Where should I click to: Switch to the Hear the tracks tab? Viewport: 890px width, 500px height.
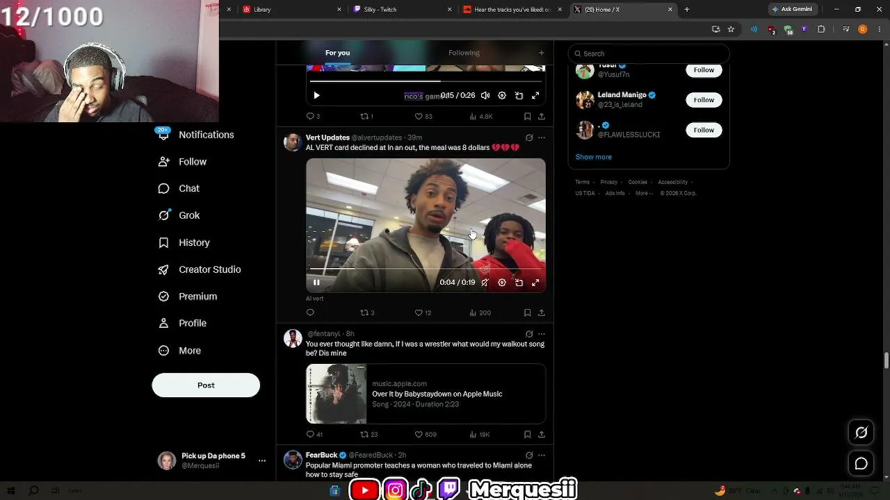(512, 10)
